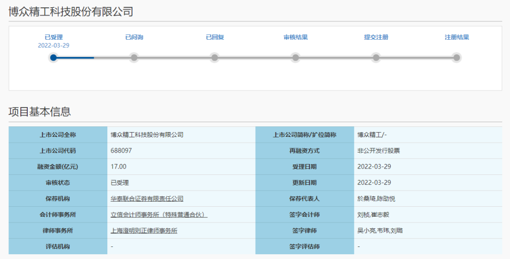Click the 更新日期 value 2022-03-29

pos(374,182)
